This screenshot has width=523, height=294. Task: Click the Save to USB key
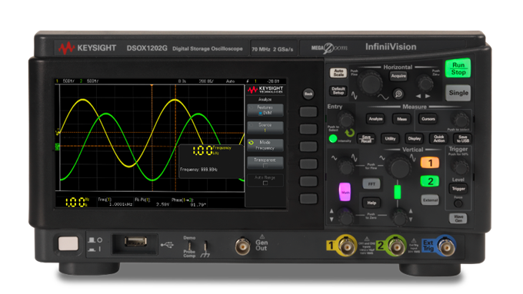(x=463, y=139)
